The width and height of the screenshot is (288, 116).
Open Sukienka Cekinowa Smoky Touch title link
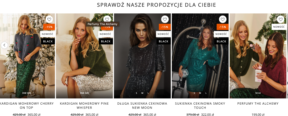200,106
